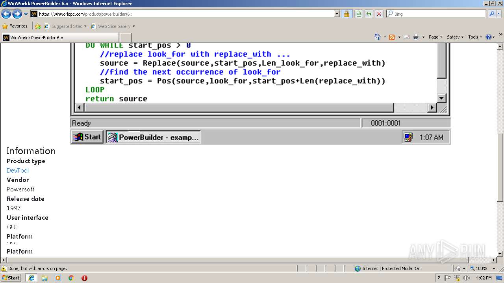The width and height of the screenshot is (504, 283).
Task: Click the network tray icon
Action: pos(457,277)
